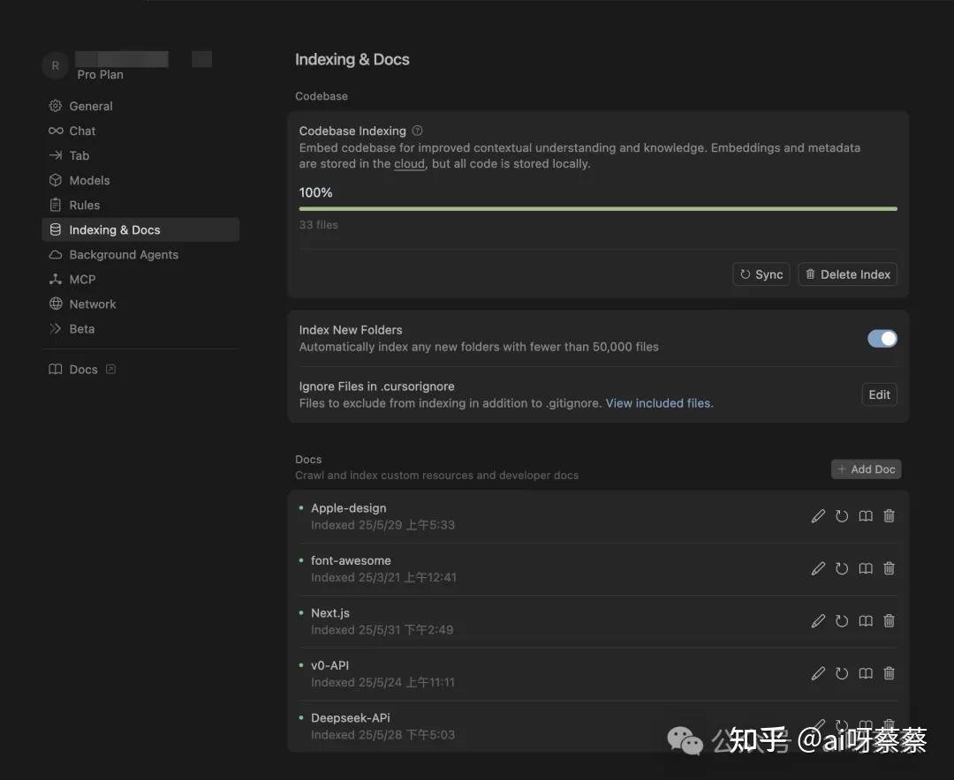Refresh the font-awesome doc index
Viewport: 954px width, 780px height.
point(842,569)
